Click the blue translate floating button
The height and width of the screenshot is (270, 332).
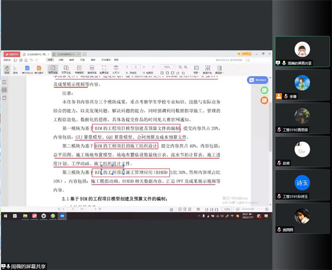(260, 80)
